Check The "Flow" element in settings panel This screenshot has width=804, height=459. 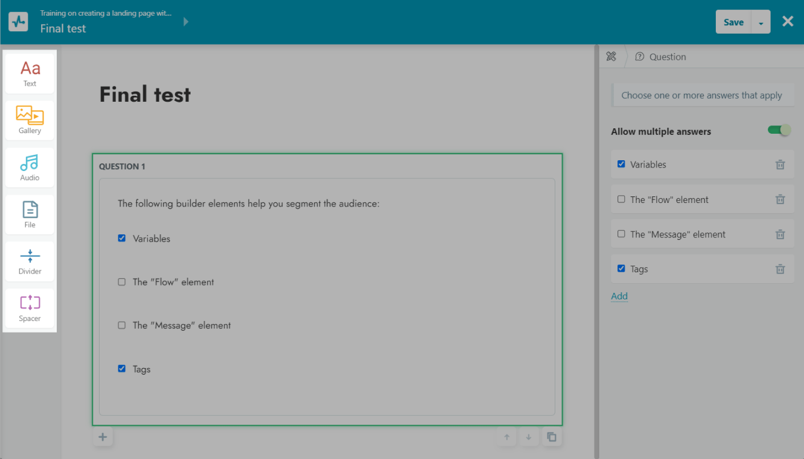(x=621, y=199)
